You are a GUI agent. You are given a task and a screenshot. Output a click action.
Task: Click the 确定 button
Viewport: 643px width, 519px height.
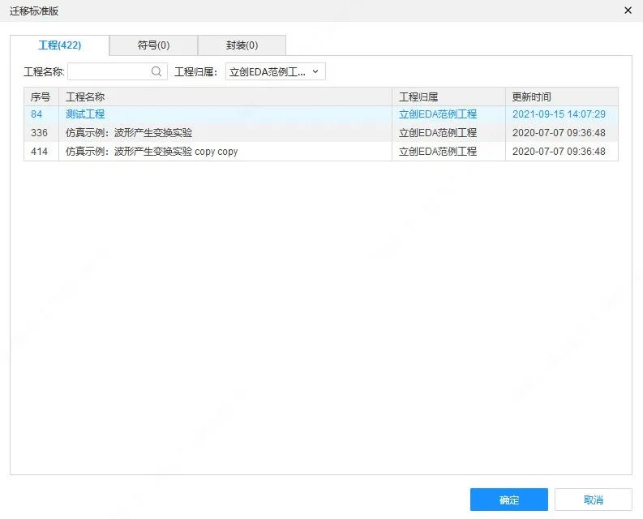pos(508,500)
